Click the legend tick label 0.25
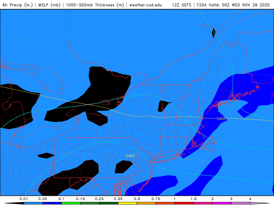Screen dimensions: 274x205 coord(99,199)
